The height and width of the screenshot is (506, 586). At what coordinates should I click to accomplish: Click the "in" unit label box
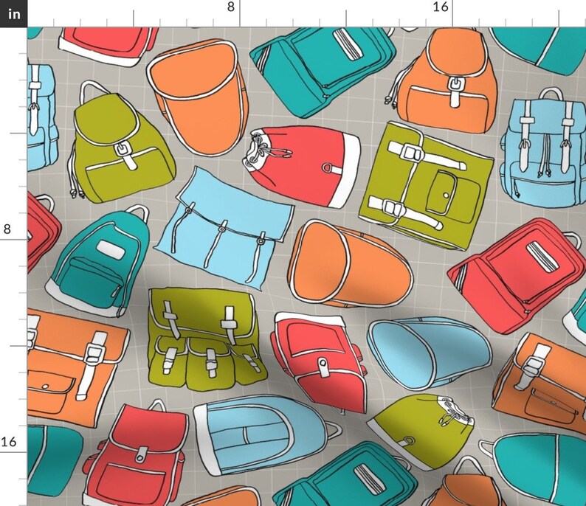[13, 13]
